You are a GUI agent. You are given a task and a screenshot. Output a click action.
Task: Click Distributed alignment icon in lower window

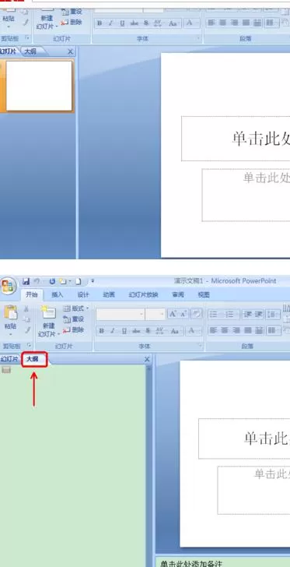coord(259,330)
